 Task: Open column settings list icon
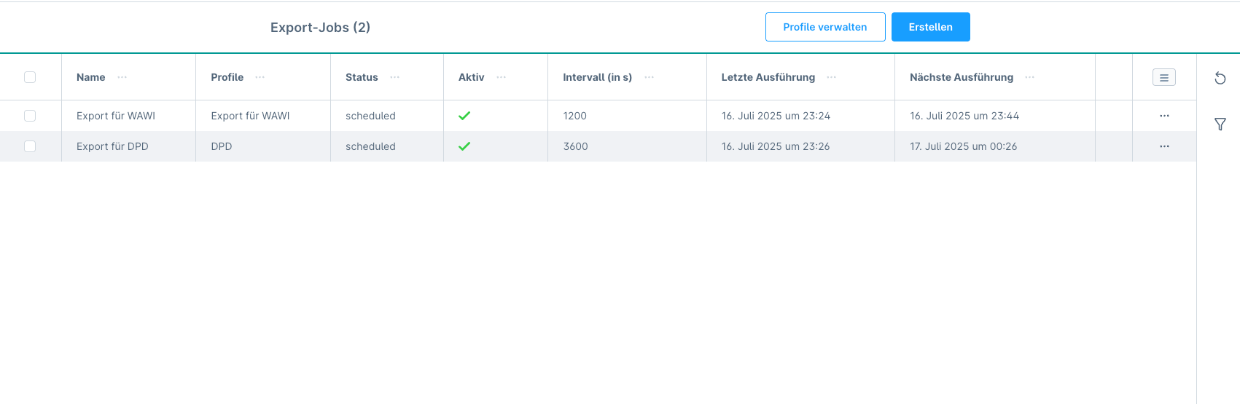(x=1164, y=77)
